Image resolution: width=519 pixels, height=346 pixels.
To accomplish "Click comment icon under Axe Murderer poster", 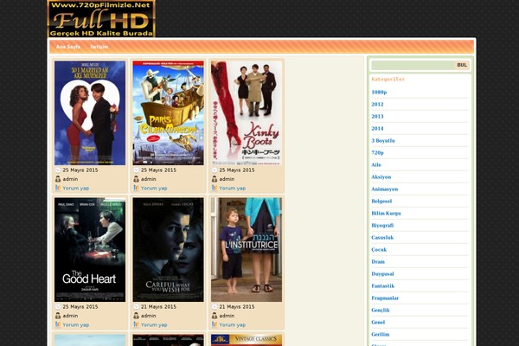I will (58, 188).
